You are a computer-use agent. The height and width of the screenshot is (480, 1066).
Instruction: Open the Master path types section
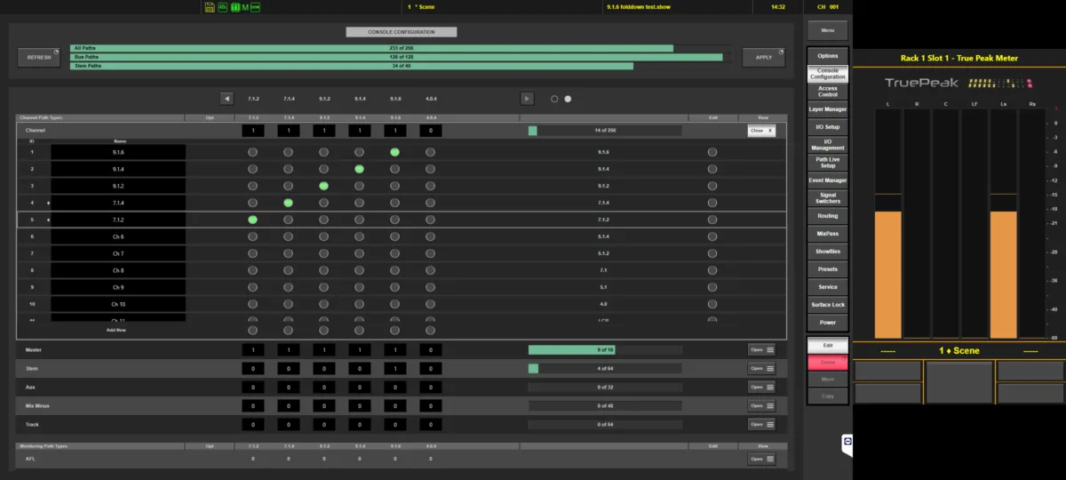click(762, 349)
